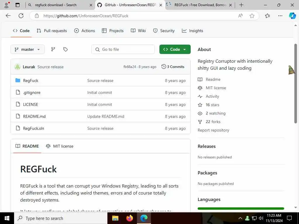
Task: Select the README tab in file viewer
Action: [x=27, y=146]
